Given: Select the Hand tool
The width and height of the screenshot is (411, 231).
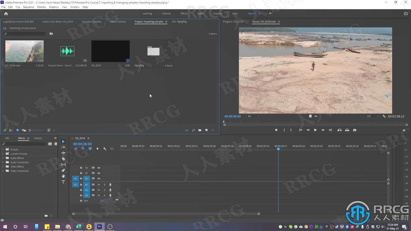Looking at the screenshot, I should (63, 176).
